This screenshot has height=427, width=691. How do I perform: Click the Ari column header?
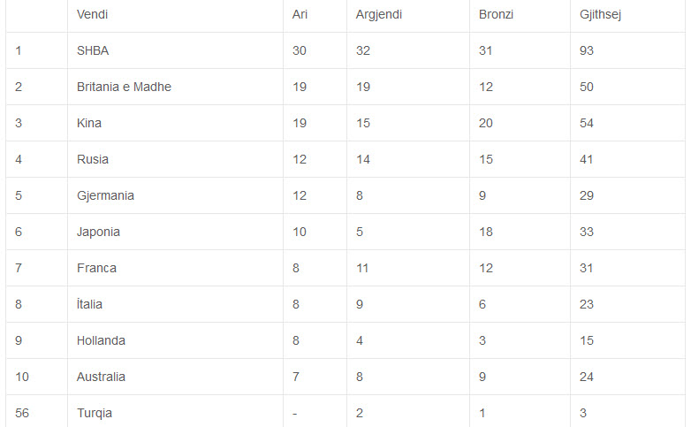click(300, 14)
